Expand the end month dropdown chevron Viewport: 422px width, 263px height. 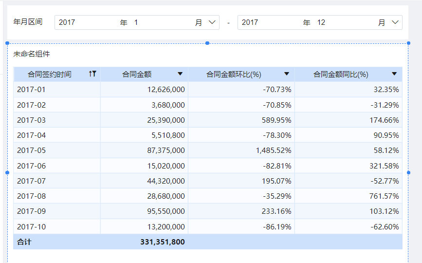point(395,22)
